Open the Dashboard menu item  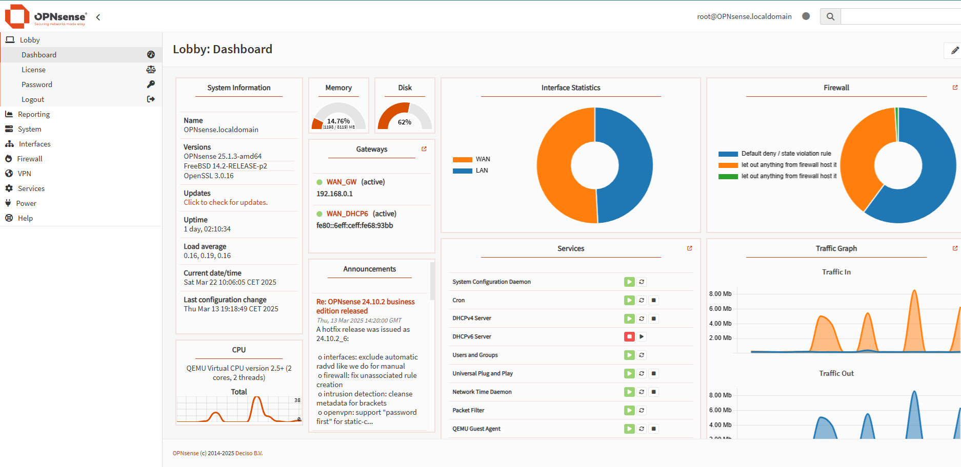pyautogui.click(x=81, y=55)
